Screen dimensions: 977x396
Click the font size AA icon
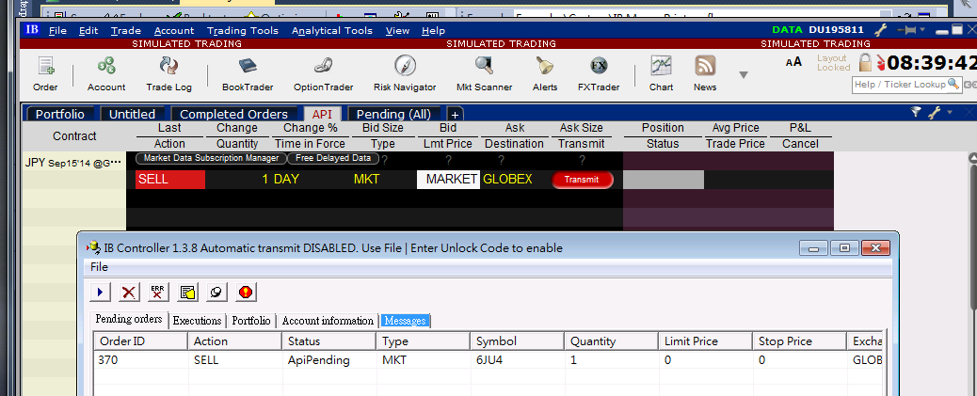(x=793, y=62)
